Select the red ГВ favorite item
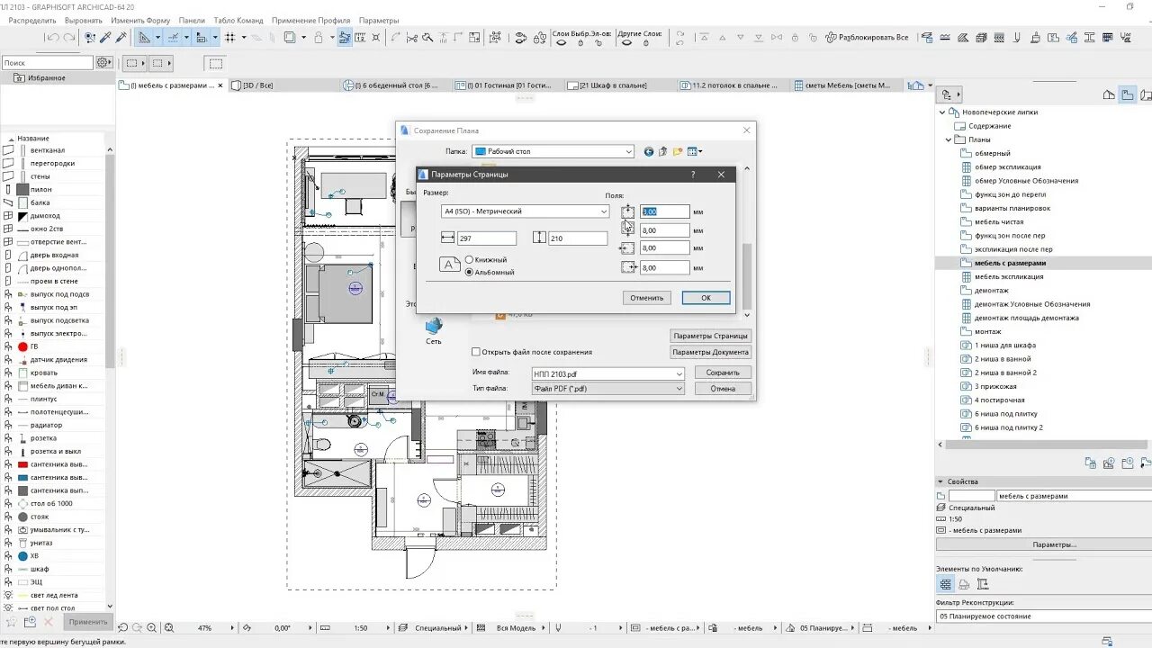Screen dimensions: 1152x648 point(34,346)
